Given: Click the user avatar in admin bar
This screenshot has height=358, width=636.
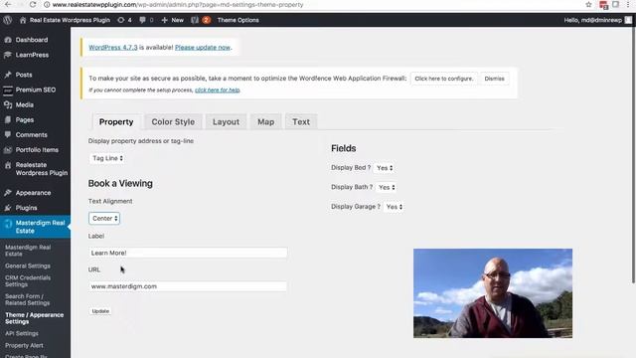Looking at the screenshot, I should pyautogui.click(x=628, y=20).
